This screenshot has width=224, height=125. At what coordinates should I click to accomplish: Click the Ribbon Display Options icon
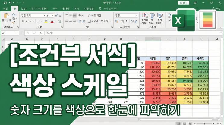click(x=195, y=3)
